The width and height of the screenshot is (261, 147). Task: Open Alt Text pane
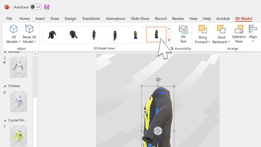click(183, 34)
